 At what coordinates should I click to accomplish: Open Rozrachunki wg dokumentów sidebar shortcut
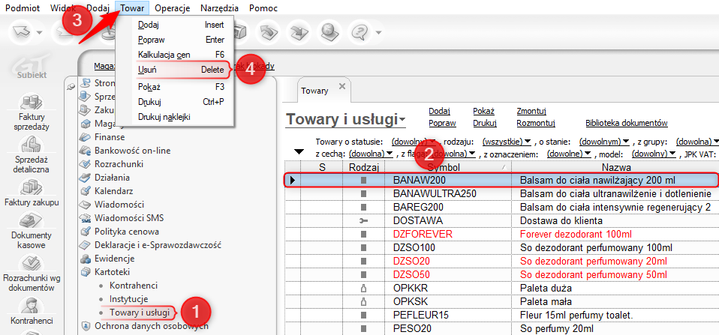[32, 263]
